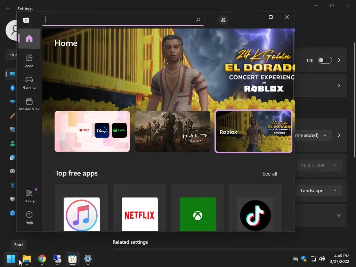
Task: Launch Google Chrome from the taskbar
Action: click(42, 259)
